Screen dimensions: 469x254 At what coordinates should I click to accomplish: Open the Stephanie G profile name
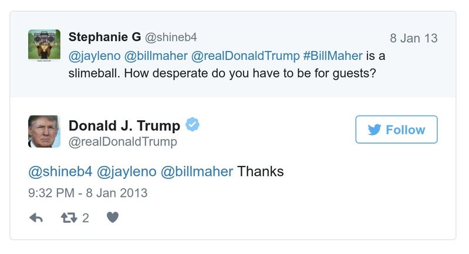tap(104, 38)
